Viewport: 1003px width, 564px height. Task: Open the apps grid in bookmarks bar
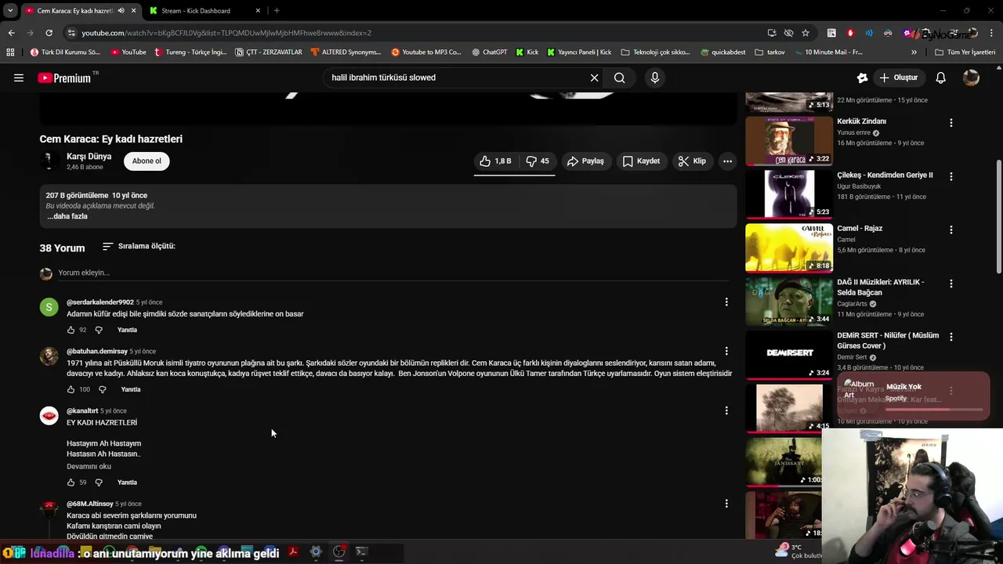[10, 52]
